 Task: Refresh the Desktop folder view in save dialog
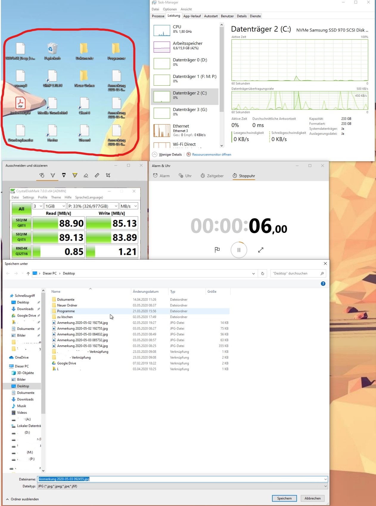point(262,273)
